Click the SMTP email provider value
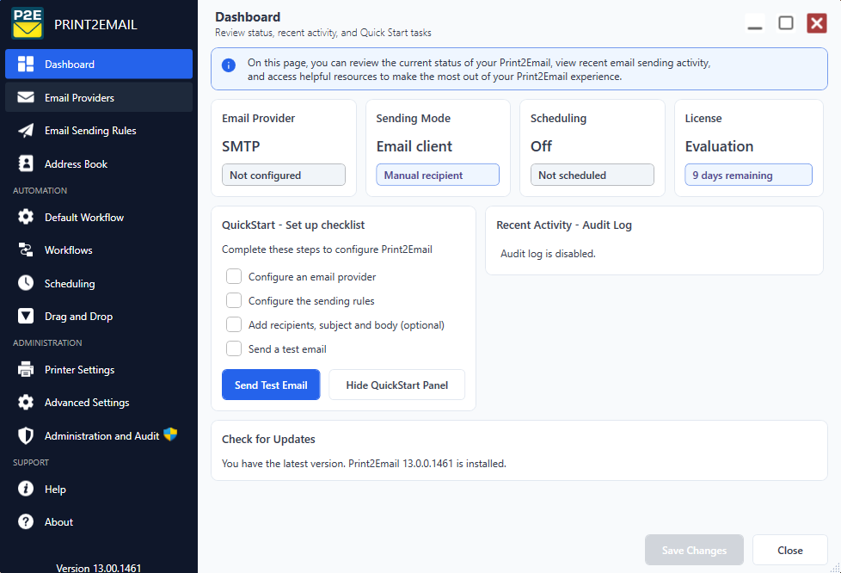841x573 pixels. tap(241, 146)
